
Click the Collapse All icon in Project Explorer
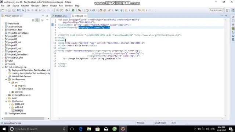(x=33, y=20)
